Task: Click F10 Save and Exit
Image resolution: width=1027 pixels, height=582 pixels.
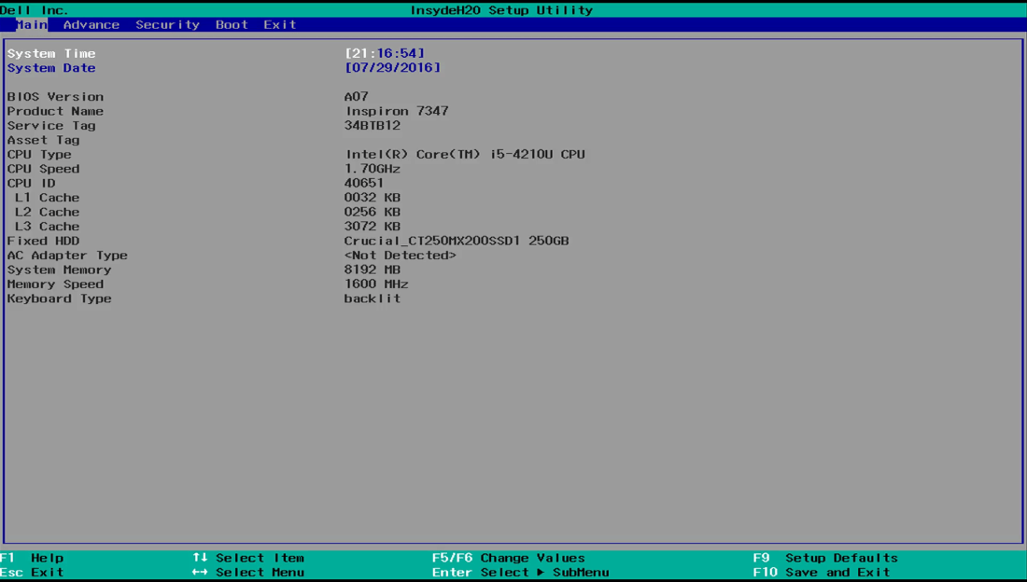Action: pyautogui.click(x=822, y=573)
